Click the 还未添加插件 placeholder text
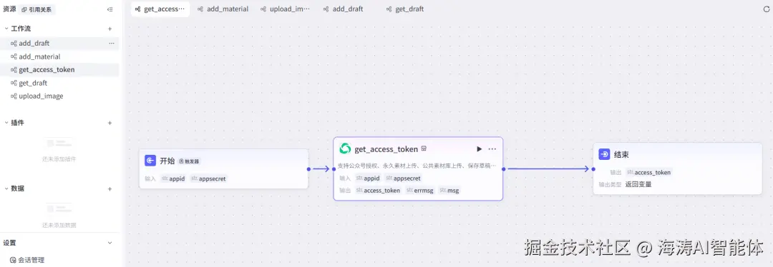The image size is (773, 267). (x=59, y=158)
